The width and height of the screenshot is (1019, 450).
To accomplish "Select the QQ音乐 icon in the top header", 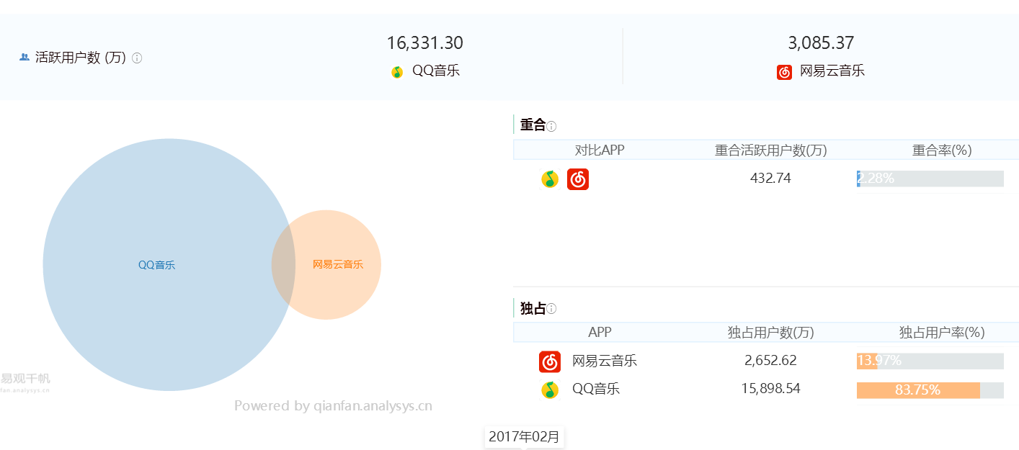I will click(396, 72).
